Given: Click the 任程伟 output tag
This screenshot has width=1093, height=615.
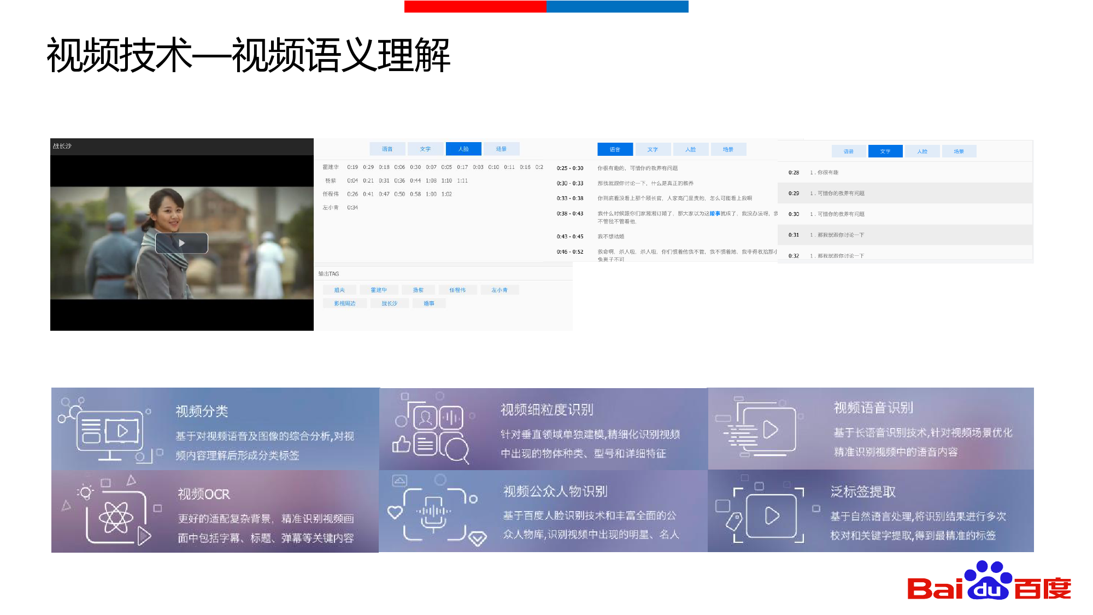Looking at the screenshot, I should (457, 290).
